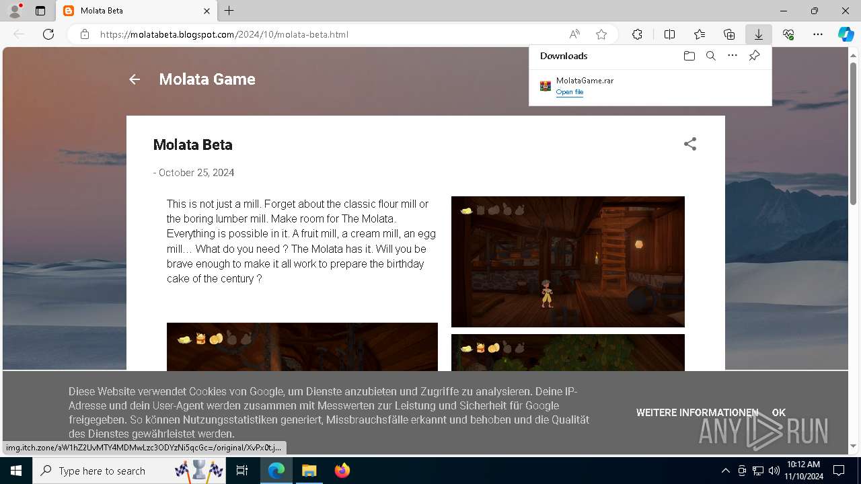
Task: Launch Firefox from taskbar
Action: 342,471
